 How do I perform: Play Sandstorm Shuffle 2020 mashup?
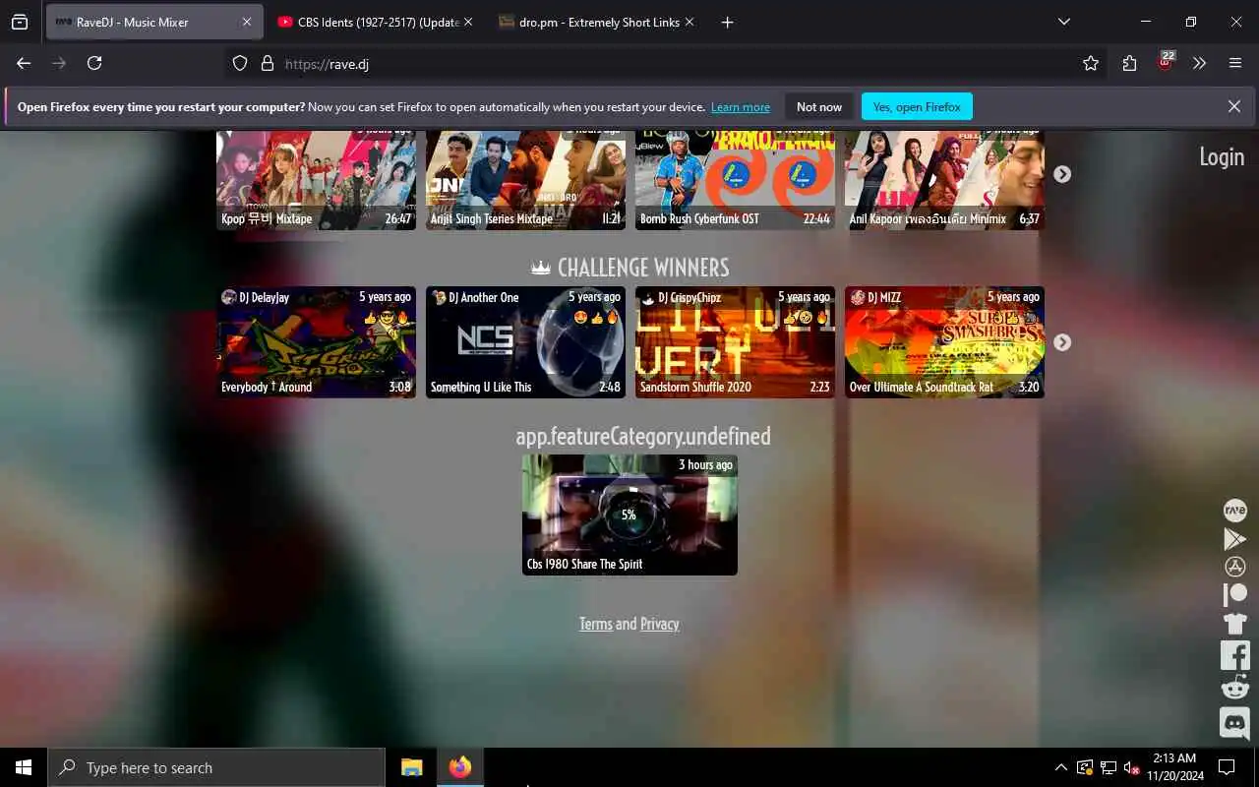[735, 342]
